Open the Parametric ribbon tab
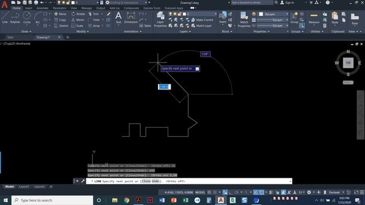The width and height of the screenshot is (365, 205). [x=59, y=8]
